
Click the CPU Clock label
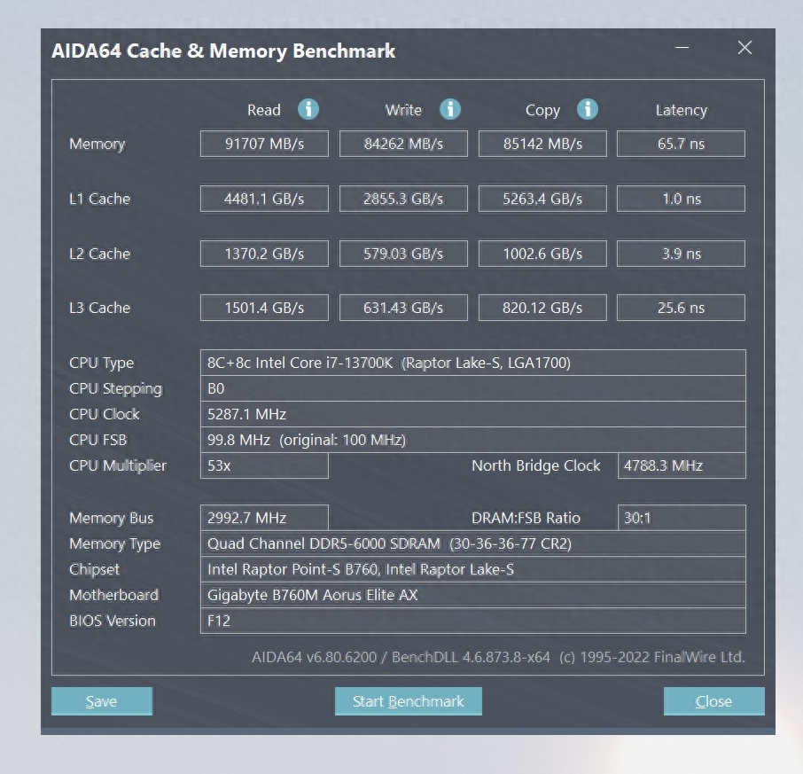(105, 414)
